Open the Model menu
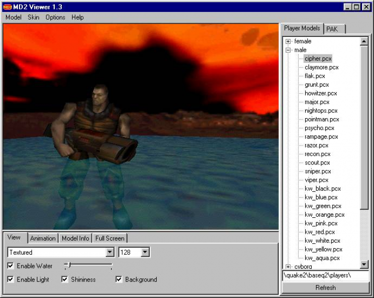Screen dimensions: 374x298 tap(13, 17)
